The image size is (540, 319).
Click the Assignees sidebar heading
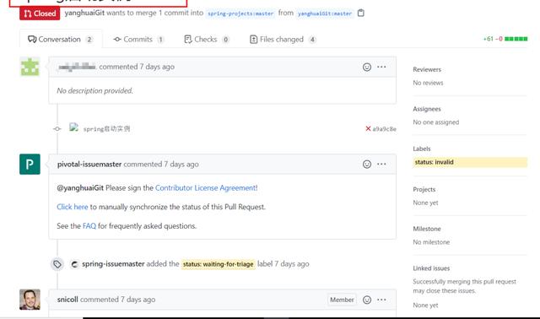427,109
